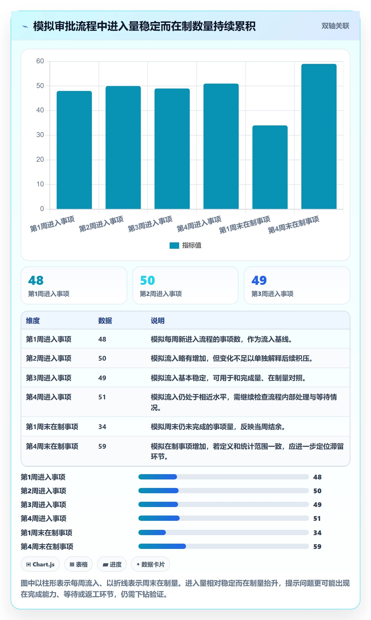Click the 双轴关联 badge in the header

click(x=335, y=26)
